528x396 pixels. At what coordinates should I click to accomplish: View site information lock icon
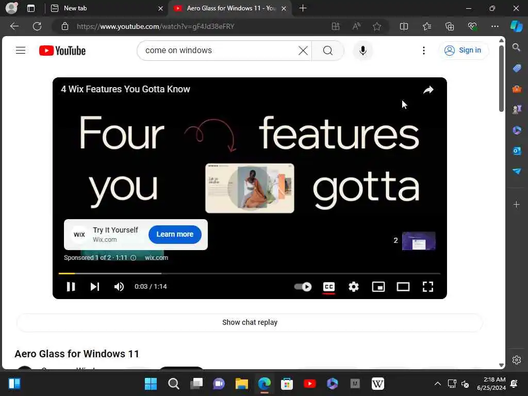(x=65, y=26)
